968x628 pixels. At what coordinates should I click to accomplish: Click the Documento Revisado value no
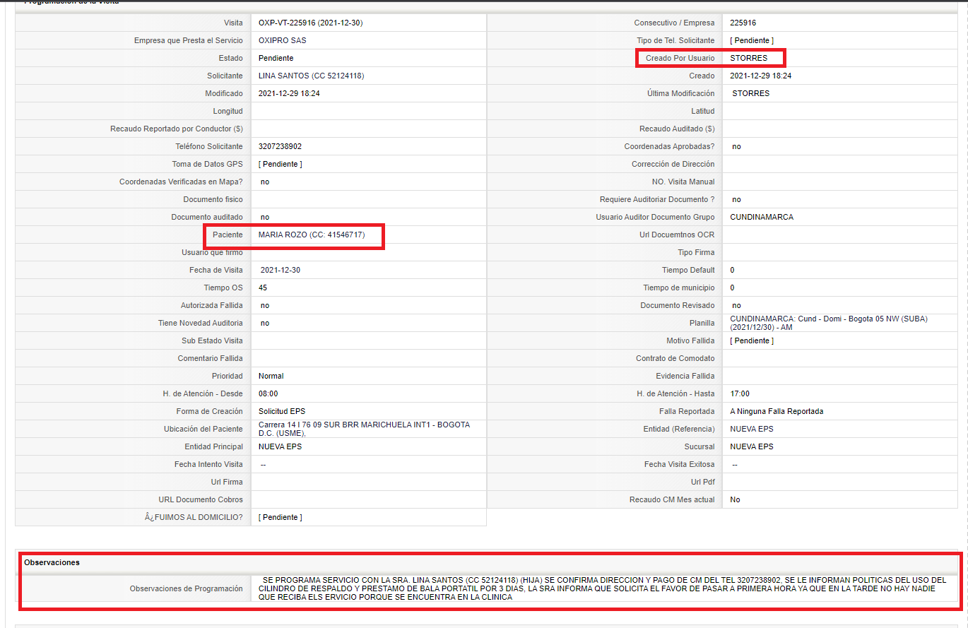tap(736, 305)
